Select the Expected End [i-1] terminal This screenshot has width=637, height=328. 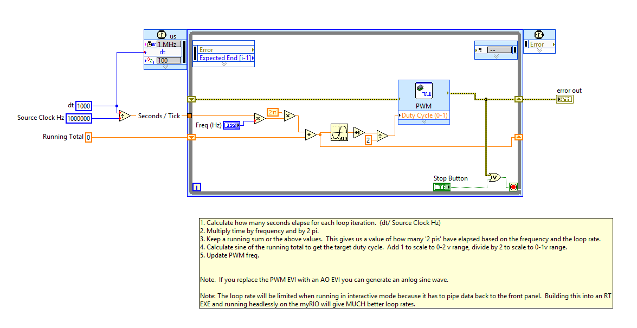[x=226, y=57]
